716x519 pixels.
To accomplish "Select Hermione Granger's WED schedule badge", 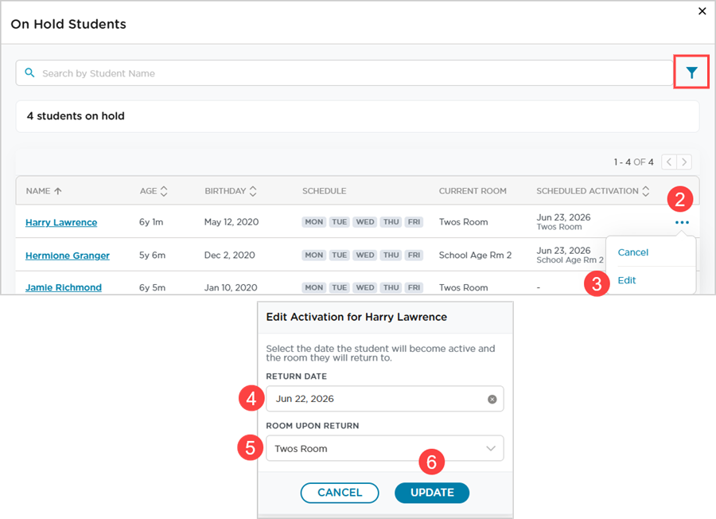I will [365, 255].
